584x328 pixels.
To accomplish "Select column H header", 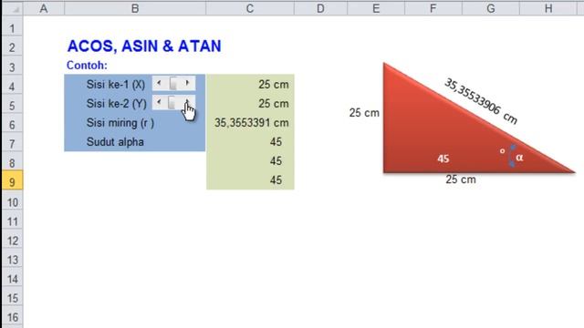I will [x=548, y=8].
